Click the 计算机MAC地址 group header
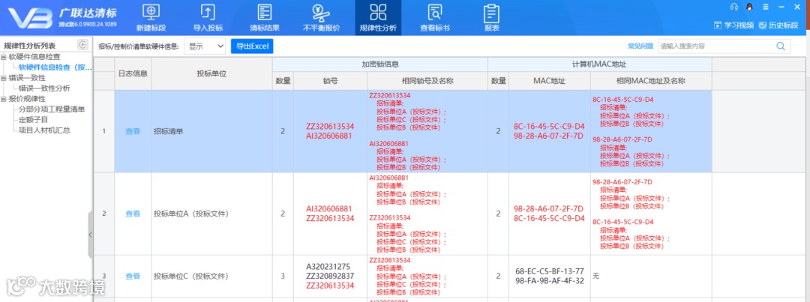810x302 pixels. [600, 64]
